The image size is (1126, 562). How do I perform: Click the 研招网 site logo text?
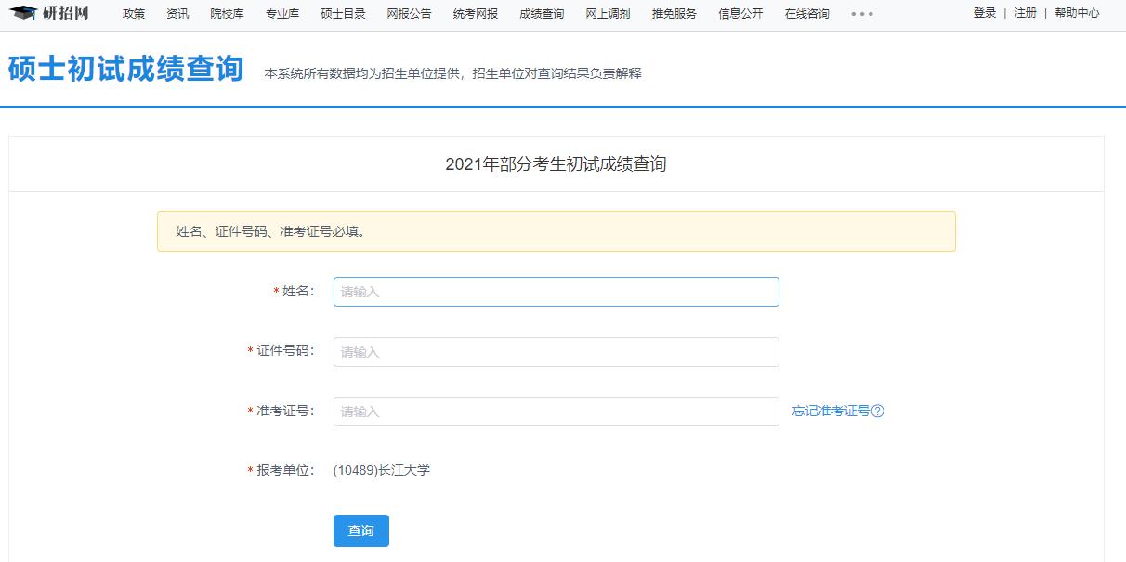[x=67, y=14]
